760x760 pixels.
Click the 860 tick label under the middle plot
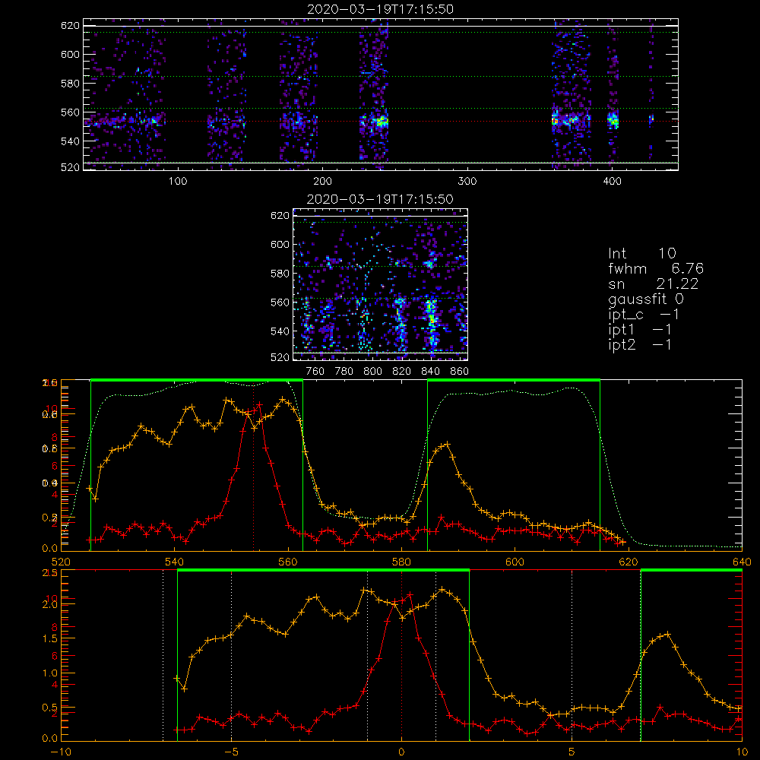460,372
